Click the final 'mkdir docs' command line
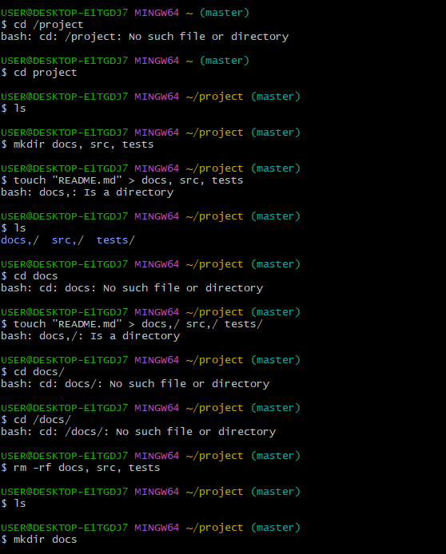Image resolution: width=446 pixels, height=554 pixels. 39,540
